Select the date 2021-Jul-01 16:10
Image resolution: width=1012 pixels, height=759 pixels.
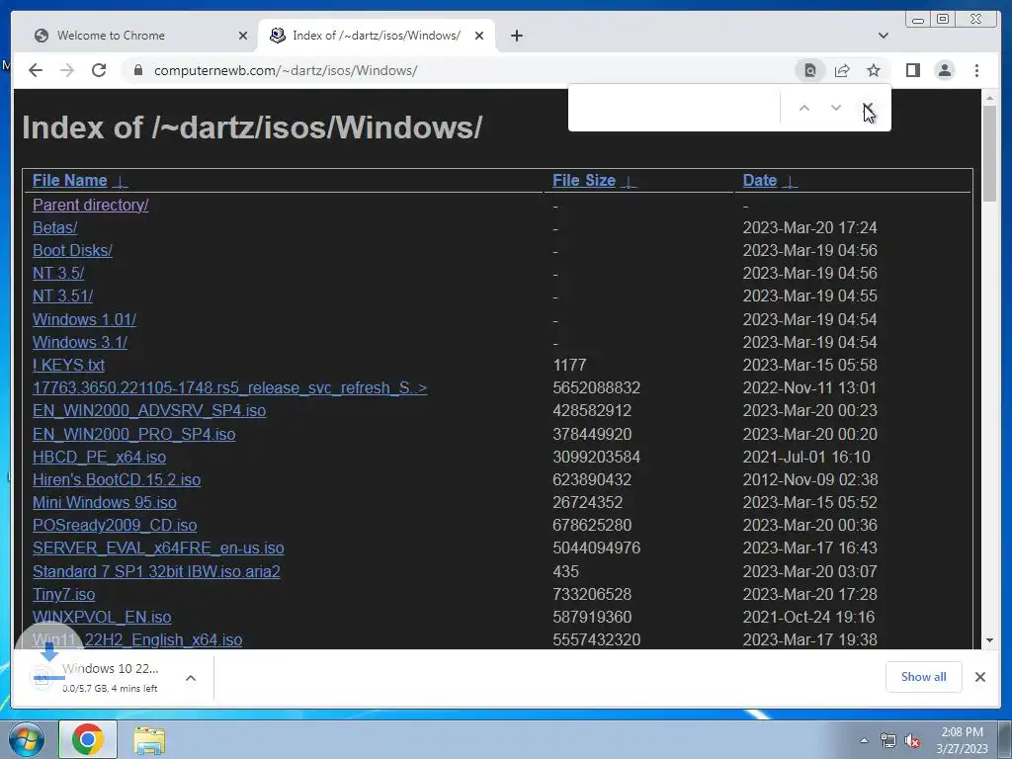pos(806,457)
